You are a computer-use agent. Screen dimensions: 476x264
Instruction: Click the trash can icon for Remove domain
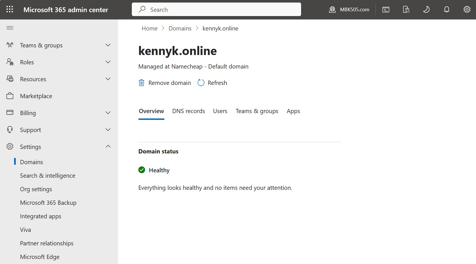[141, 83]
